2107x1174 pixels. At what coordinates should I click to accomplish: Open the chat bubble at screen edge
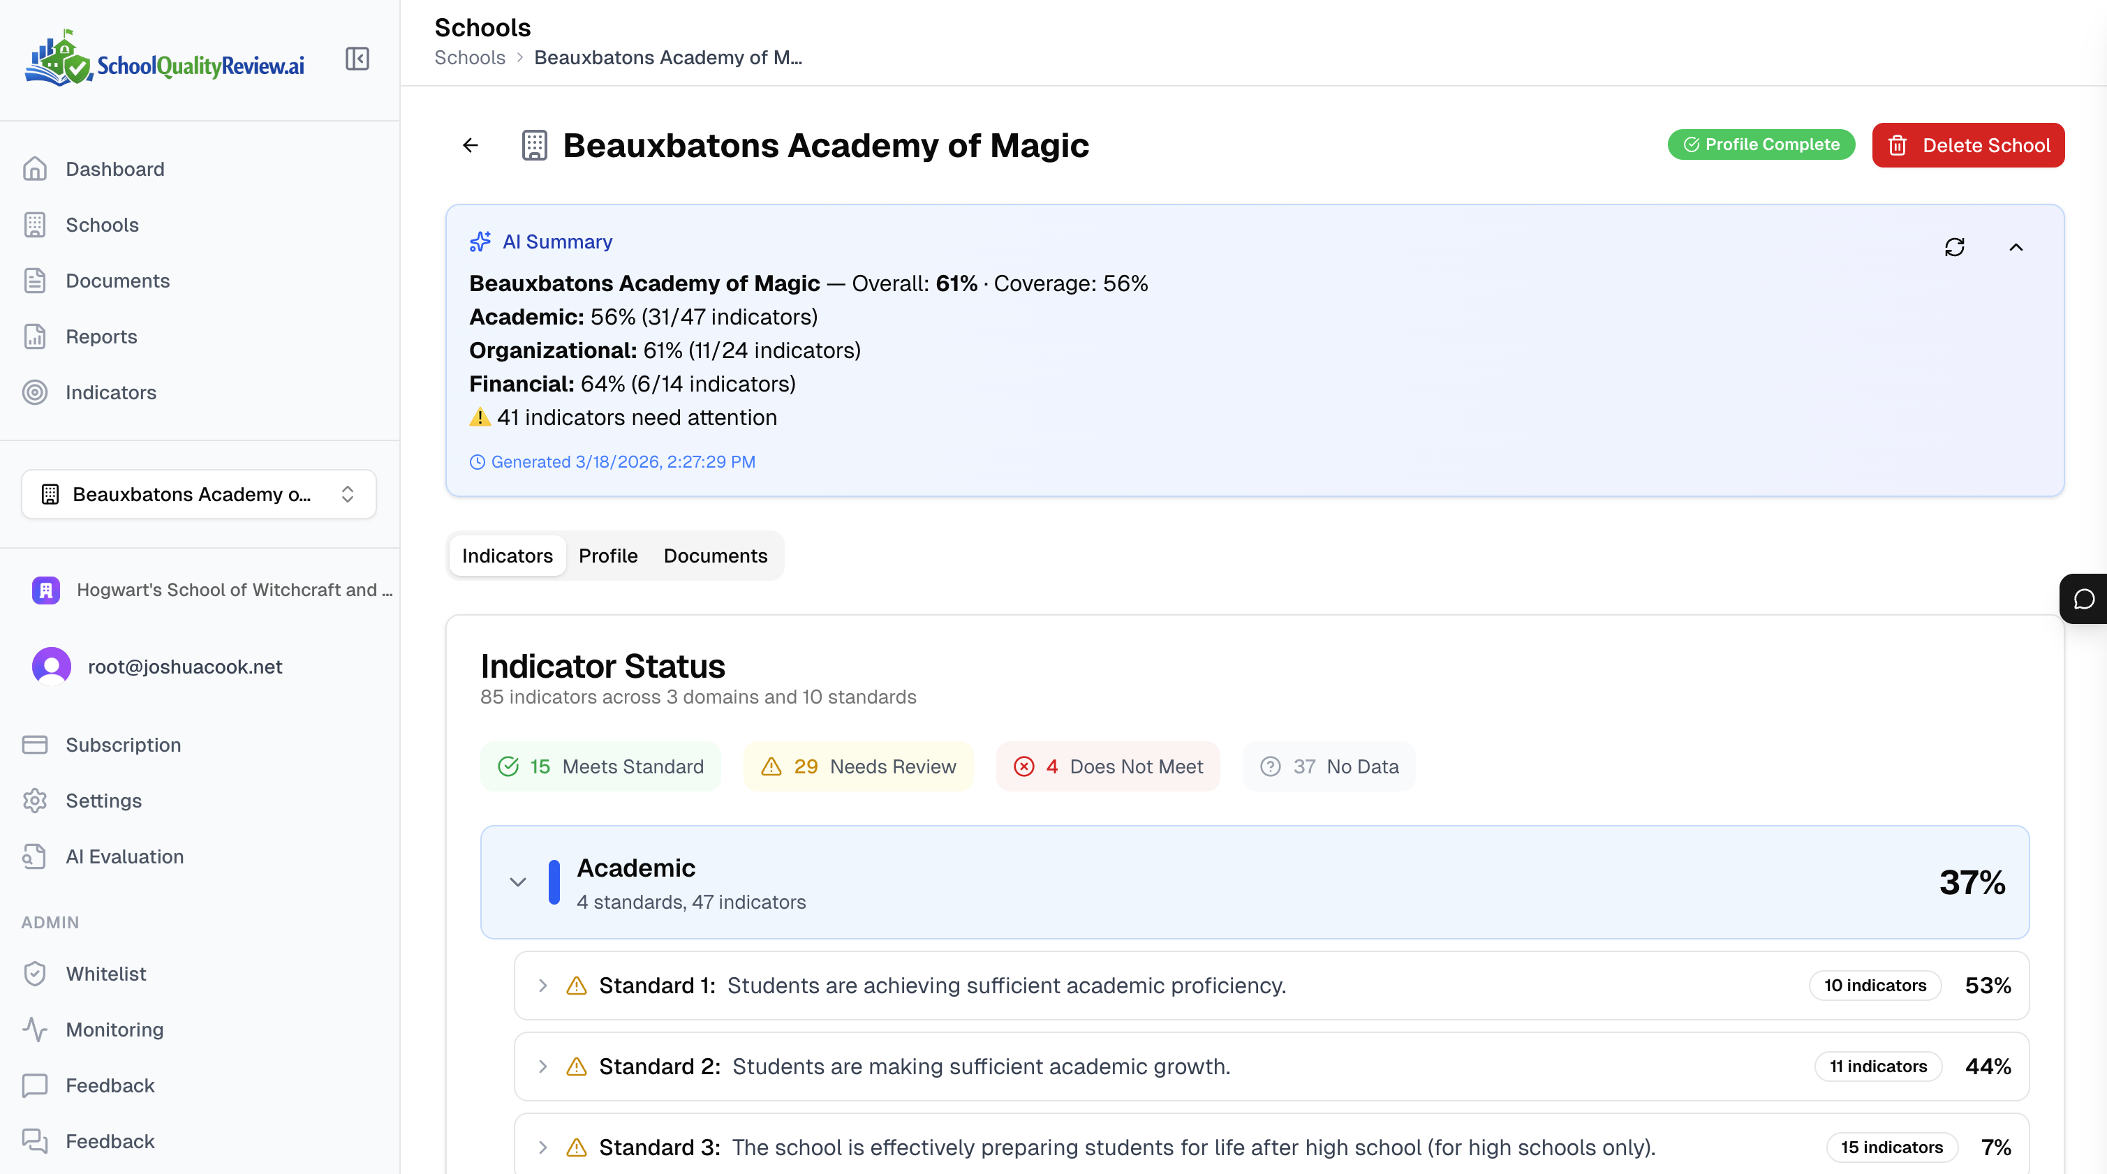coord(2084,597)
